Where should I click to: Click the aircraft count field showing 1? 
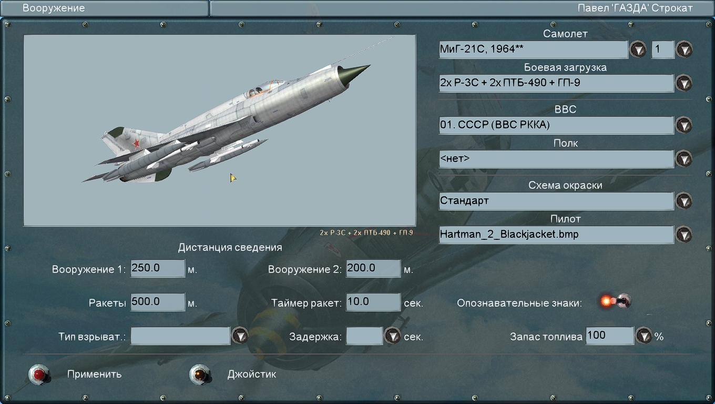663,49
